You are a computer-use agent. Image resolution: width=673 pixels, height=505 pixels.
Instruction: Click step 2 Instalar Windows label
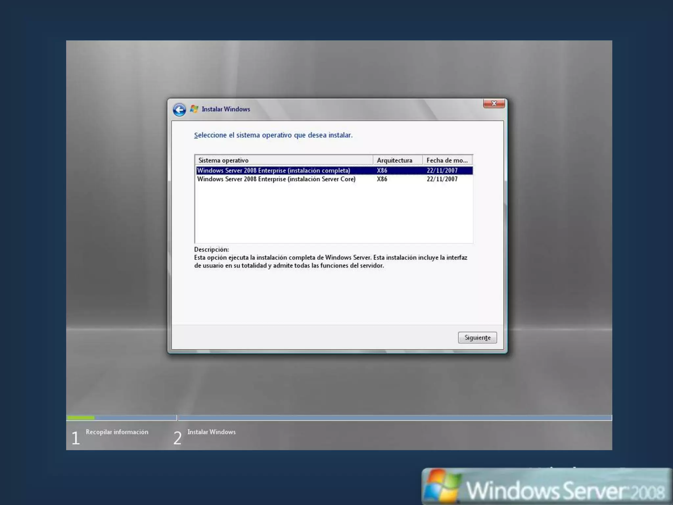coord(211,432)
